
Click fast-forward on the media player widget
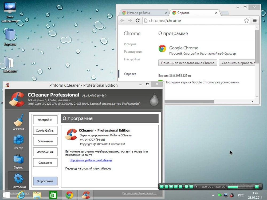(x=181, y=187)
